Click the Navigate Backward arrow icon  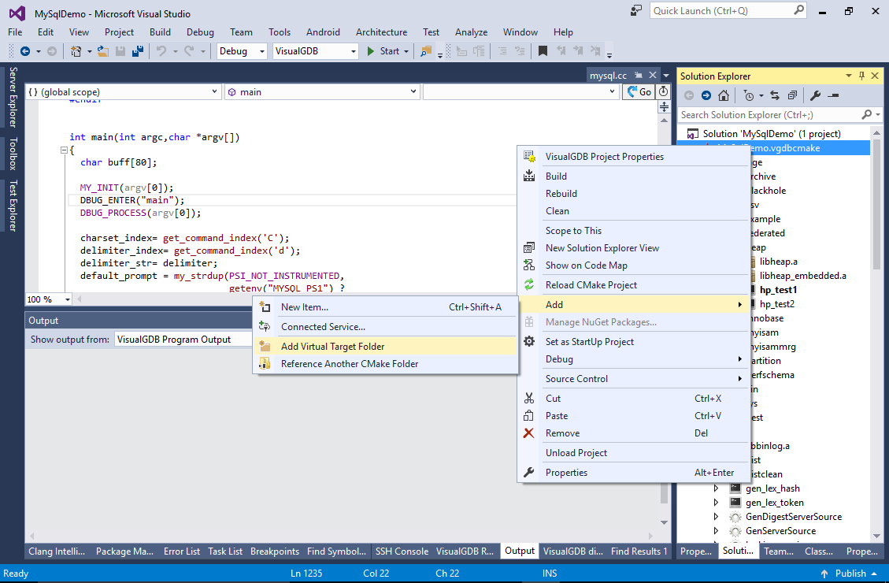[x=25, y=51]
